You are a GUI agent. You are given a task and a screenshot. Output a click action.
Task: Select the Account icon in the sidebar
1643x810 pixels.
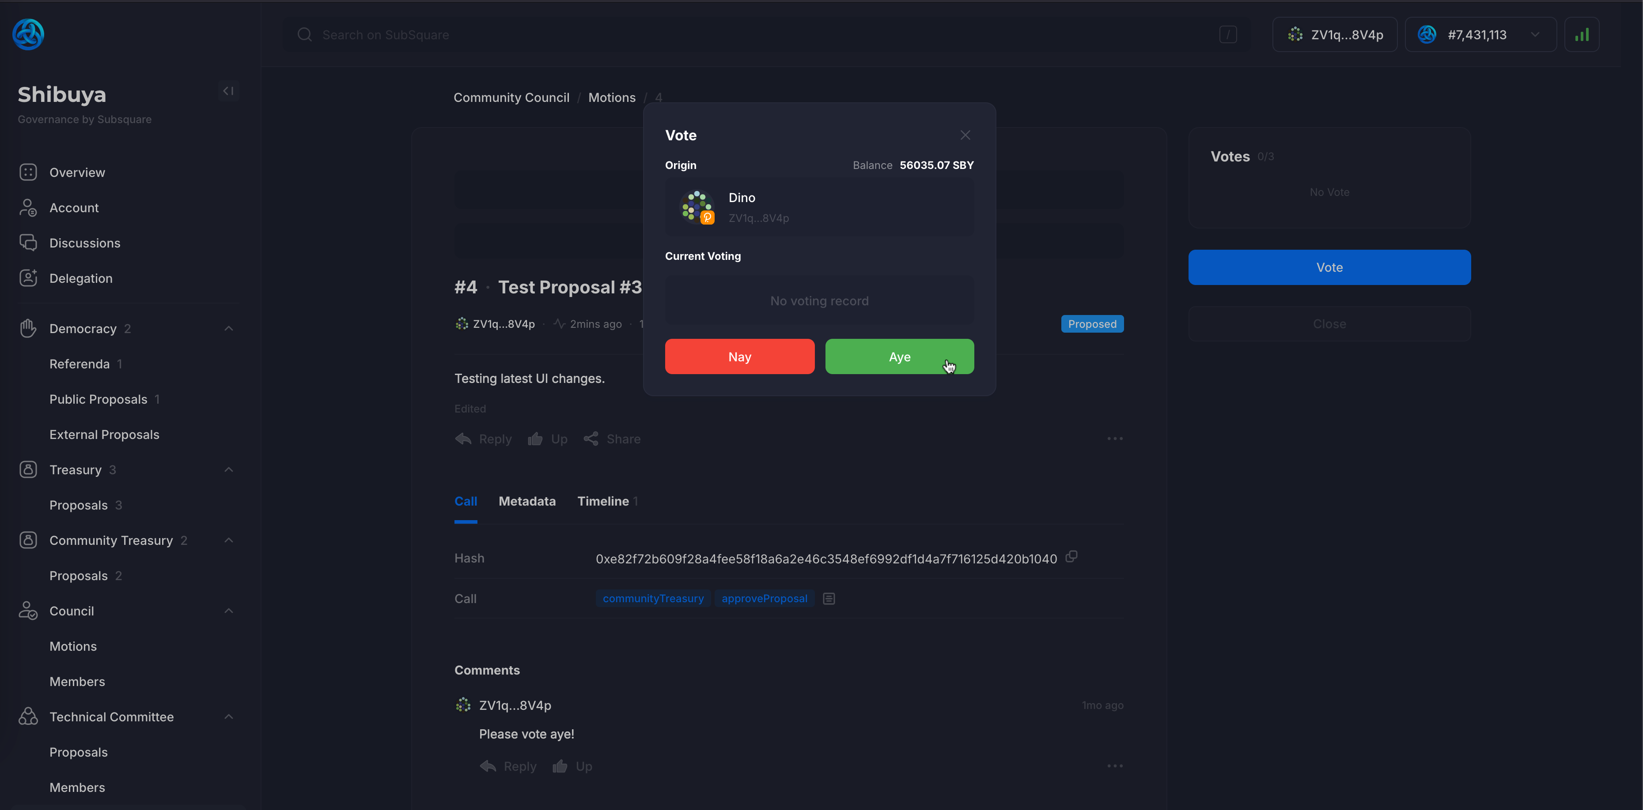28,207
